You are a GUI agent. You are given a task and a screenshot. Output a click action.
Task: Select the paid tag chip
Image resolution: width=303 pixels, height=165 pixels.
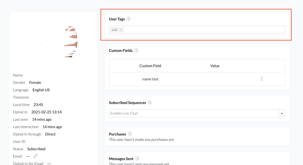(114, 30)
